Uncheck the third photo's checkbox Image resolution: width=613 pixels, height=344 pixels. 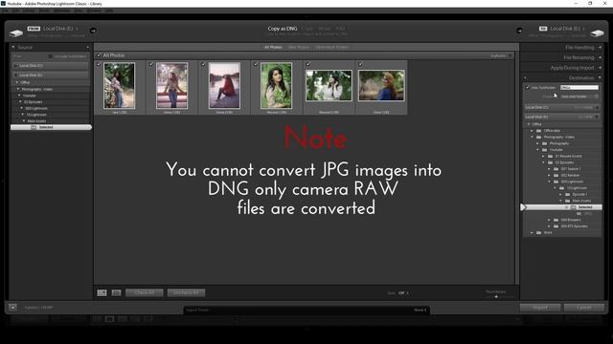click(204, 64)
